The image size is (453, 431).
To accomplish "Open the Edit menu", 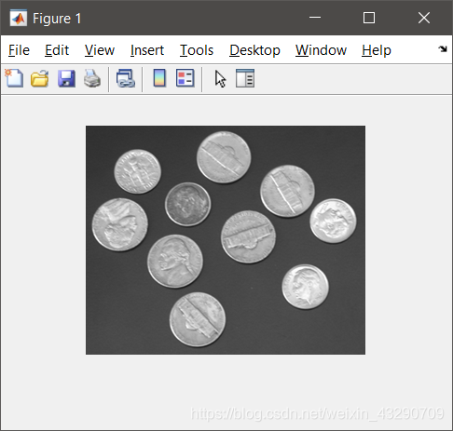I will (x=57, y=50).
